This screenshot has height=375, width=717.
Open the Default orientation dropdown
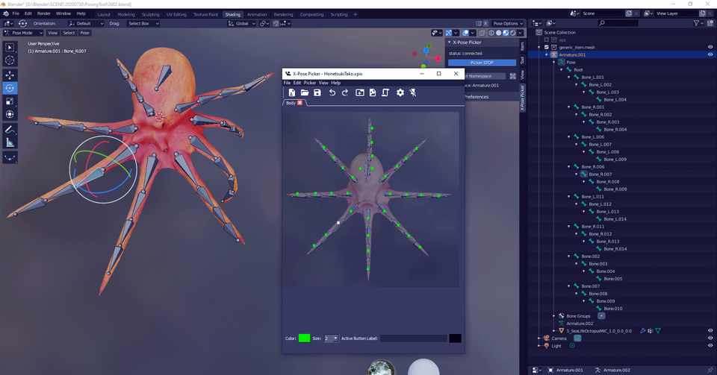(86, 23)
